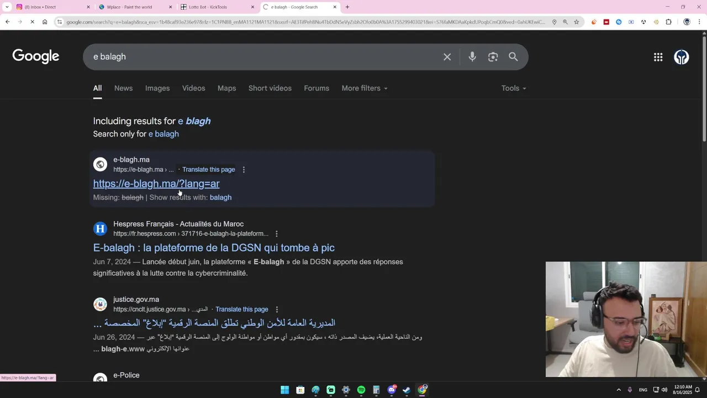Open Calculator from the taskbar

click(x=376, y=390)
